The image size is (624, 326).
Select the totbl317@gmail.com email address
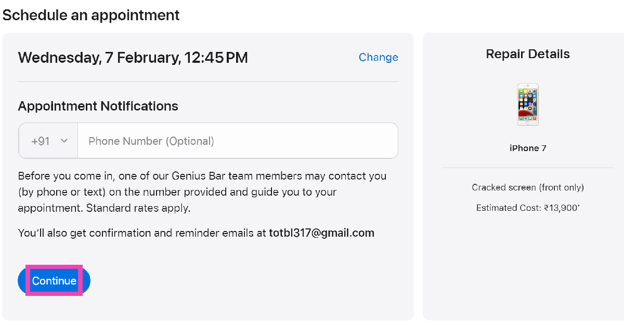pos(321,233)
